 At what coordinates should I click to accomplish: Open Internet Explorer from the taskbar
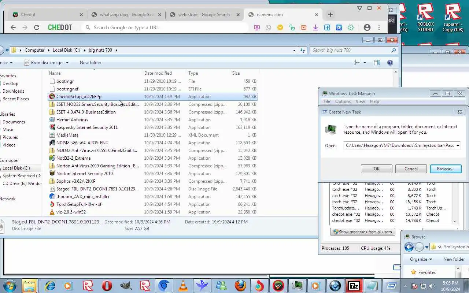tap(49, 286)
